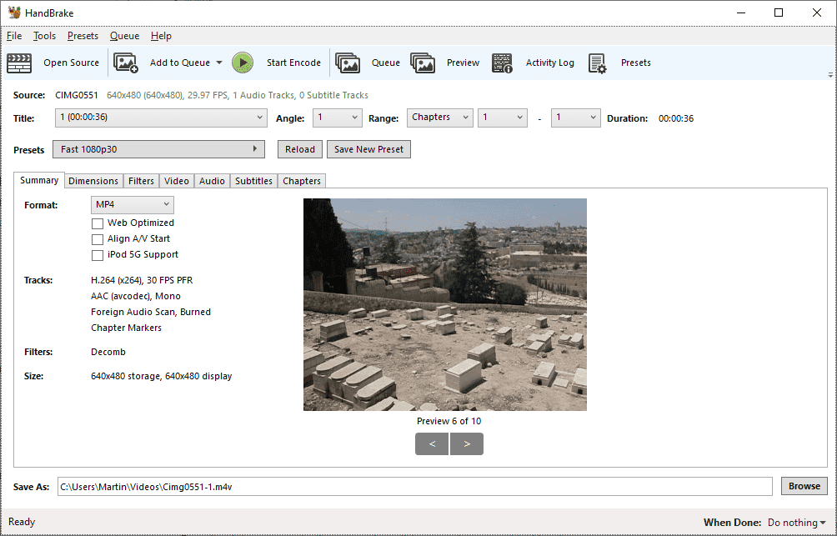This screenshot has height=536, width=837.
Task: Click the CIMG0551 source name
Action: 77,96
